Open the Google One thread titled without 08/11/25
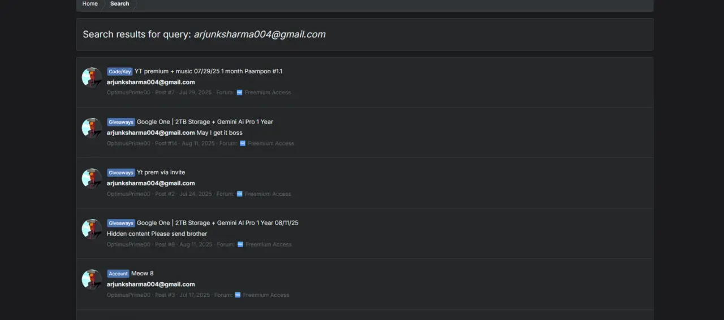 205,122
